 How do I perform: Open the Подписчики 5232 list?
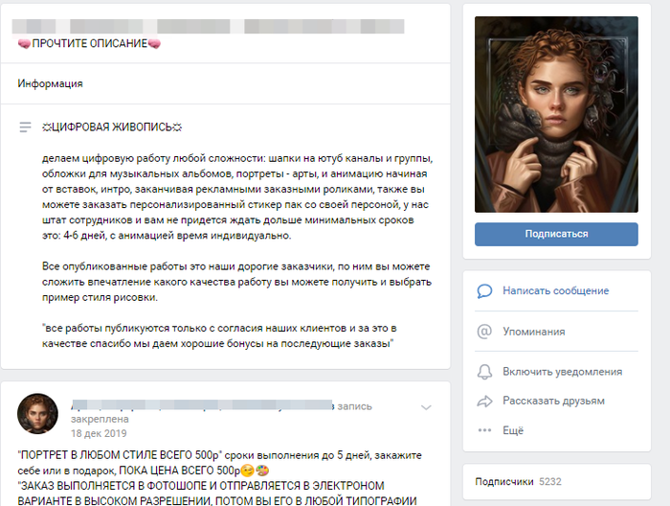tap(518, 482)
